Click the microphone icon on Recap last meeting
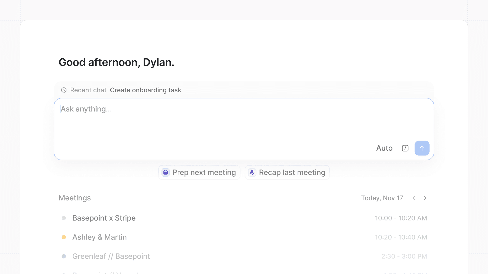488x274 pixels. point(252,172)
